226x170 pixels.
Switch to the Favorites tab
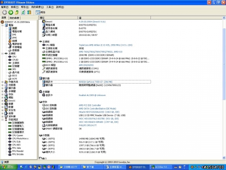coord(14,18)
